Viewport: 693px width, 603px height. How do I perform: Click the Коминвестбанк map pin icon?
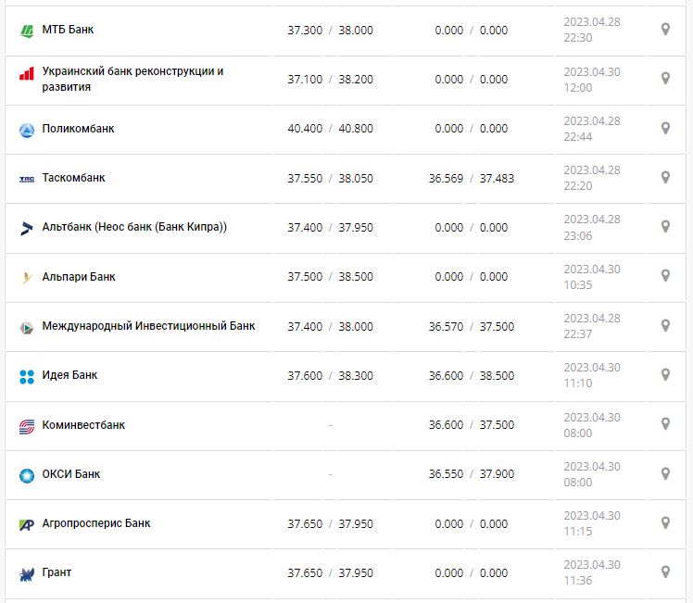click(665, 423)
